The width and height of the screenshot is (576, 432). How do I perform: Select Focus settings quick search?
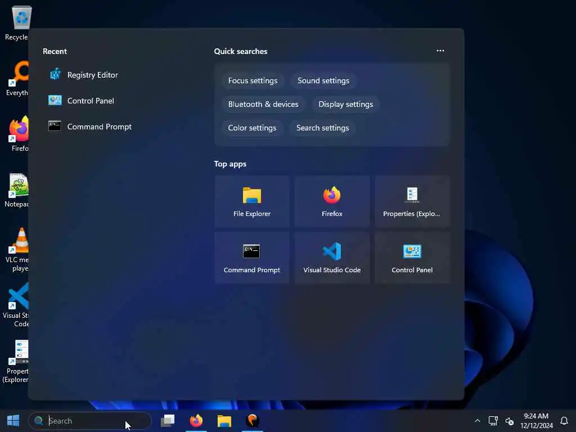[253, 81]
